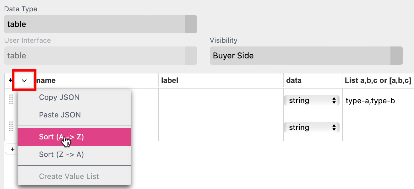Open the Data Type dropdown
The image size is (414, 189).
pyautogui.click(x=101, y=24)
